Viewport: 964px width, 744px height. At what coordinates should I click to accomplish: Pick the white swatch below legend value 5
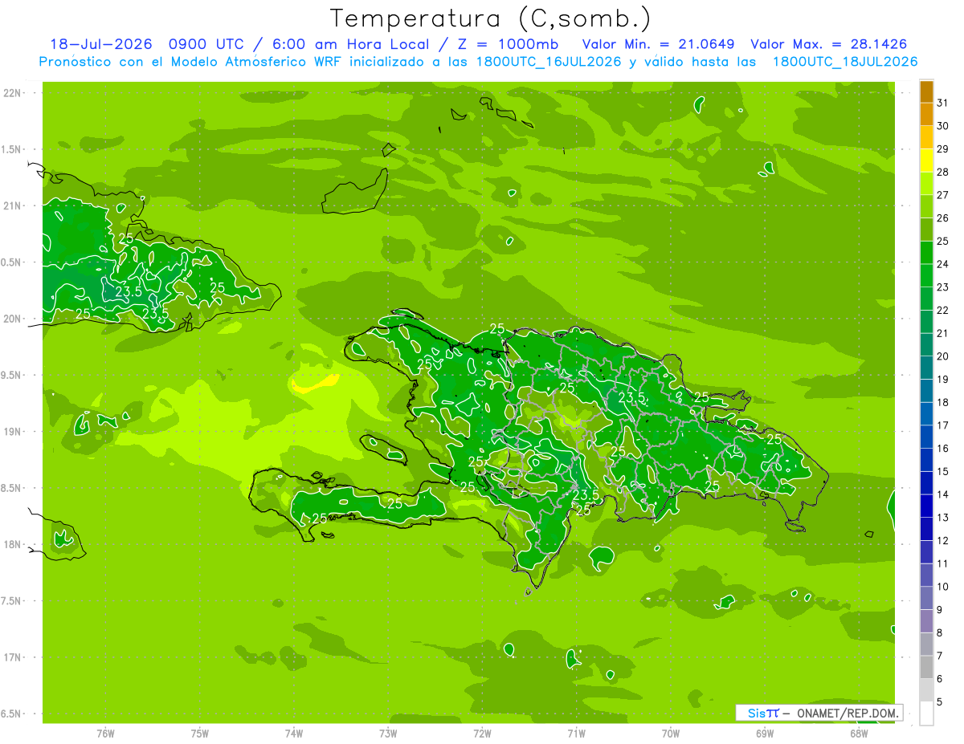(926, 714)
